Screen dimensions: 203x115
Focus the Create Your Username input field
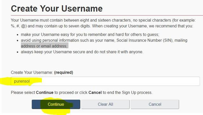[105, 81]
